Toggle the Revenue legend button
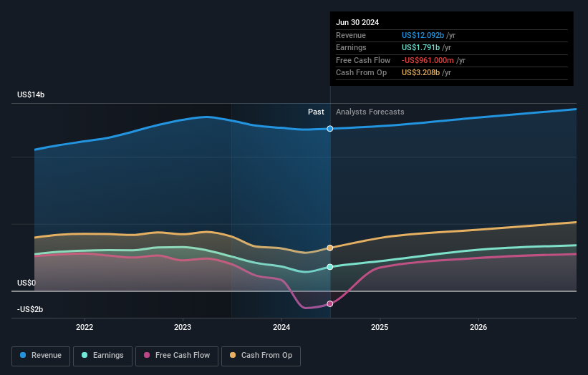588x375 pixels. 41,356
